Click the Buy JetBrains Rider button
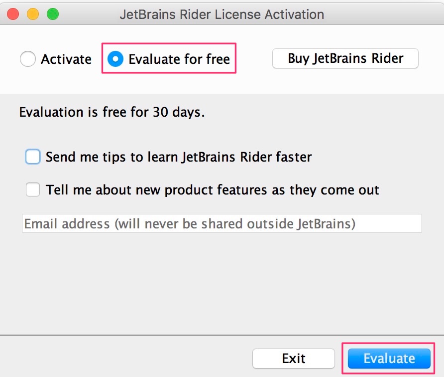 (345, 58)
